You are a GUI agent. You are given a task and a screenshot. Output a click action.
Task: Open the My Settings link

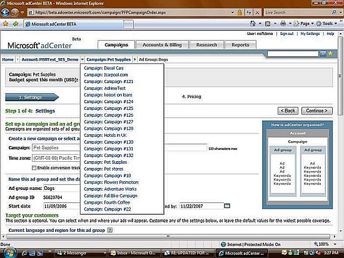click(x=310, y=34)
